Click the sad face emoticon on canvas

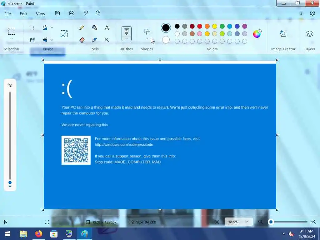[x=67, y=89]
